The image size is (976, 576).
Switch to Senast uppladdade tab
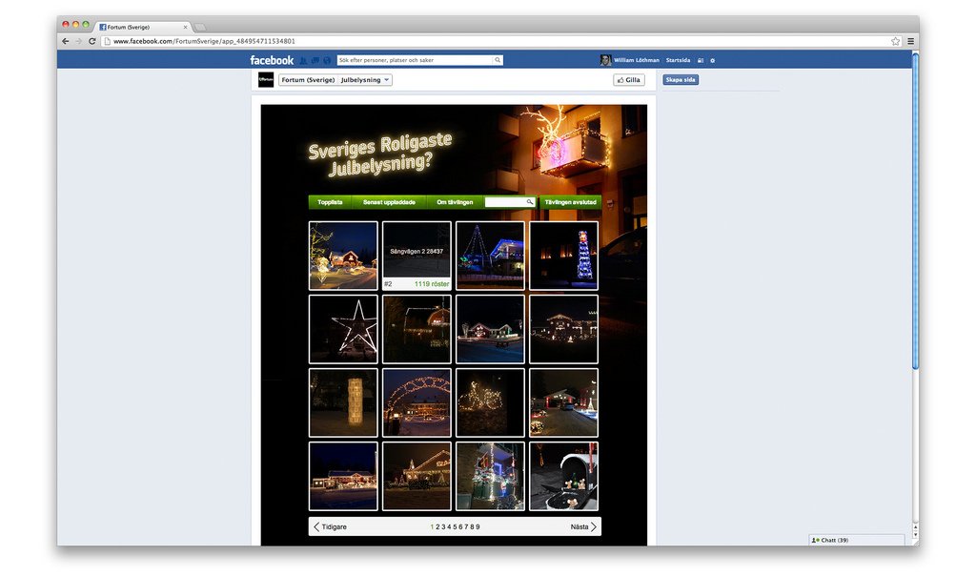pyautogui.click(x=389, y=202)
